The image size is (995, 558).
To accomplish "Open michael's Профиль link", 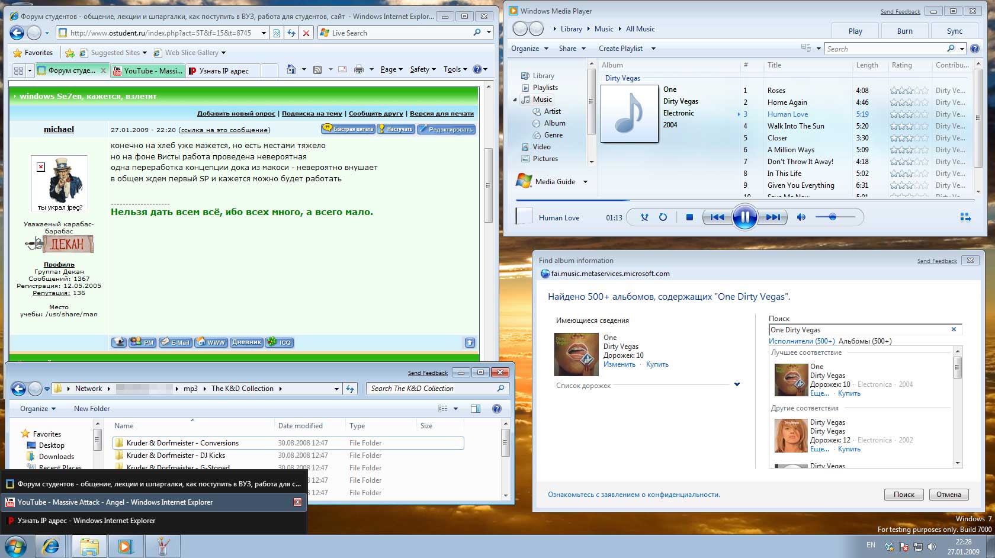I will (59, 264).
